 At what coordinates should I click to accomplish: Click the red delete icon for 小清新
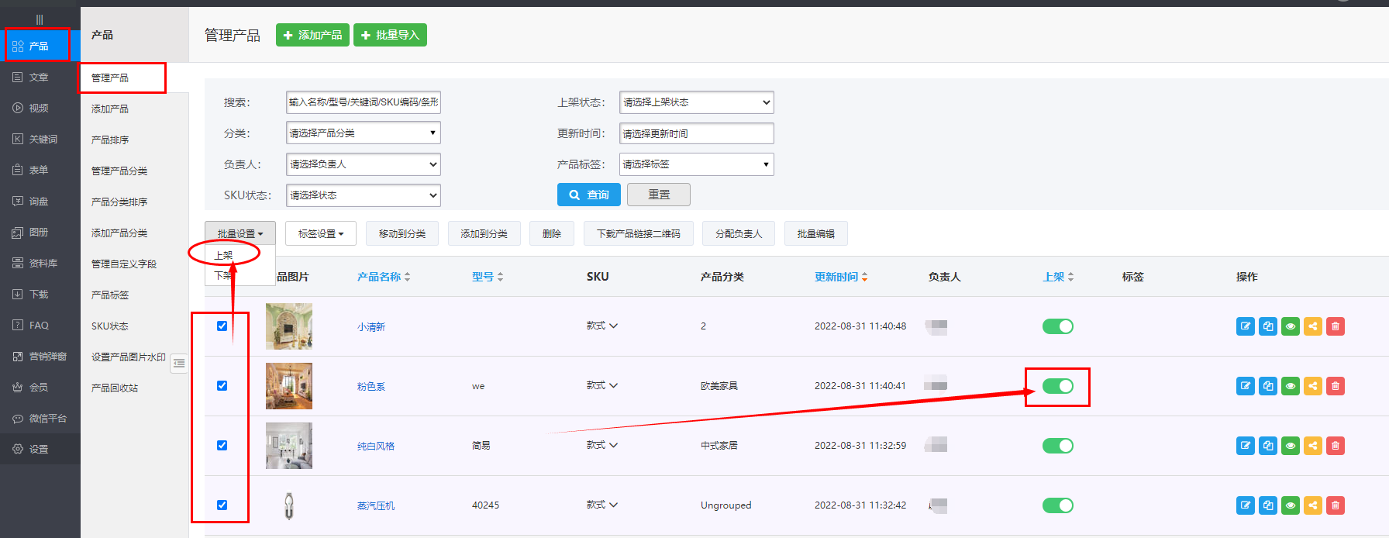tap(1336, 326)
